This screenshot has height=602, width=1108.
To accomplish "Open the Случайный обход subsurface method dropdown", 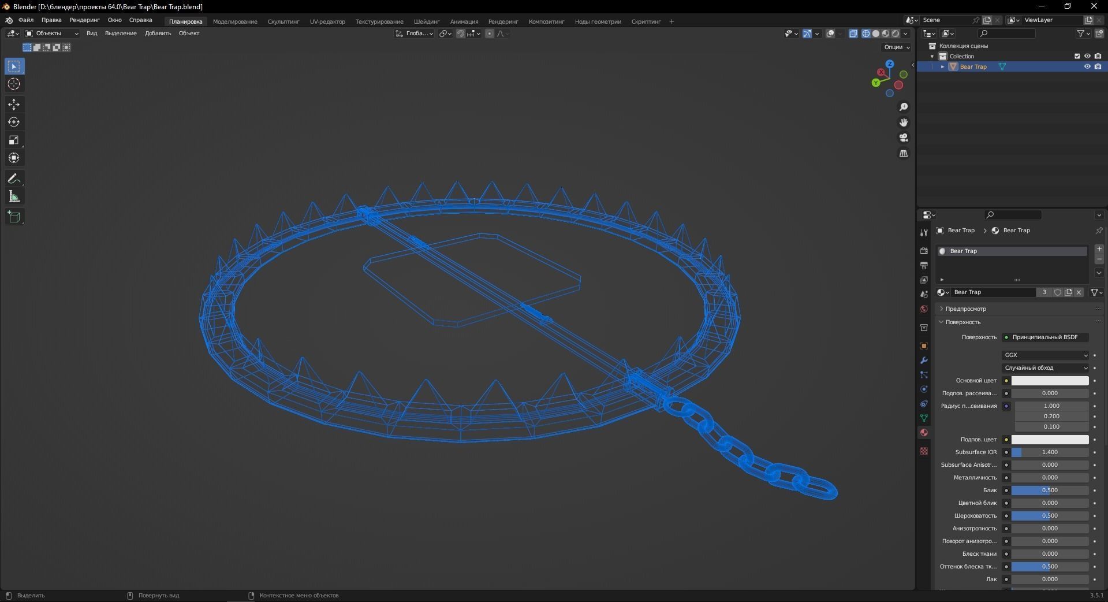I will point(1046,368).
